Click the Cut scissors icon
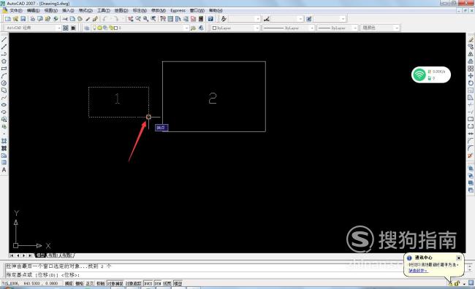The height and width of the screenshot is (289, 475). click(65, 19)
